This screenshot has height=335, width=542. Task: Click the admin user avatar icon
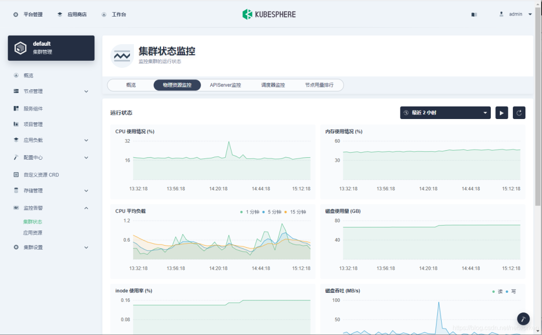click(501, 14)
